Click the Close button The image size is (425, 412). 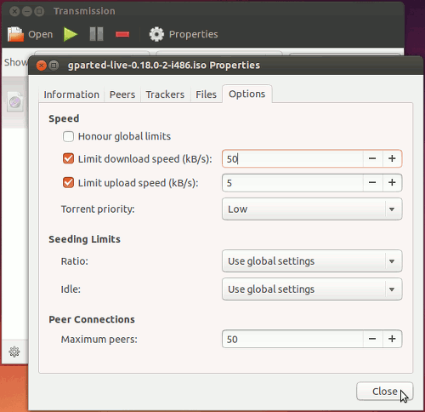[x=385, y=392]
